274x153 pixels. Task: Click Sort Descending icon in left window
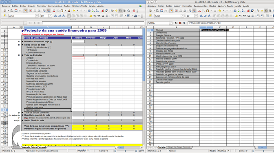97,11
